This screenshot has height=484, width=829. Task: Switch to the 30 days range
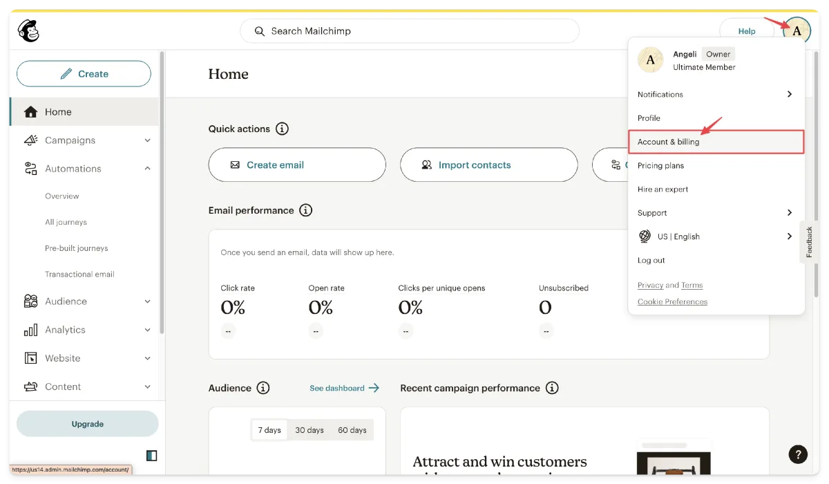tap(309, 430)
